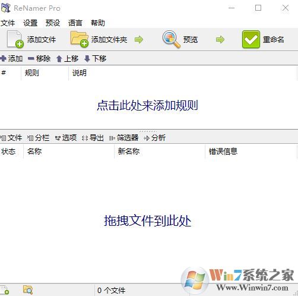The width and height of the screenshot is (298, 296).
Task: Open the Help (帮助) menu
Action: [98, 23]
